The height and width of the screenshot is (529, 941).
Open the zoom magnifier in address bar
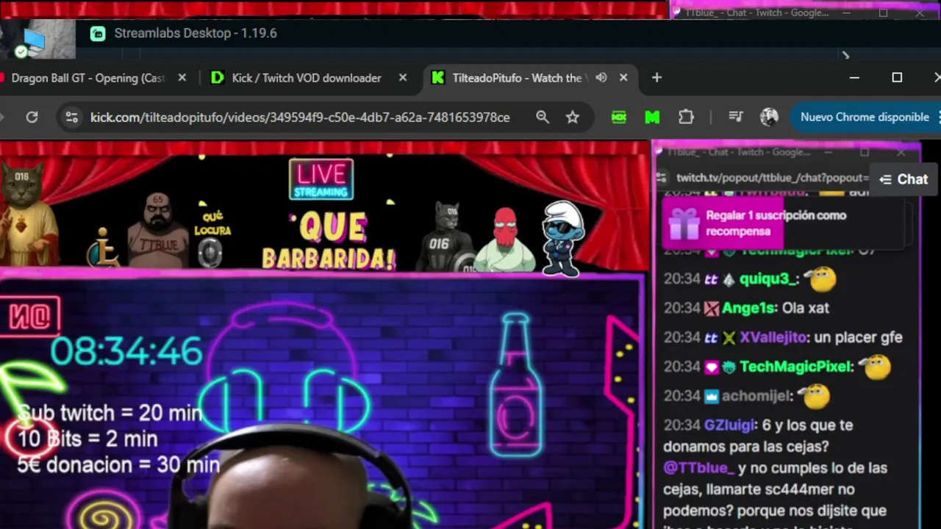pyautogui.click(x=543, y=117)
